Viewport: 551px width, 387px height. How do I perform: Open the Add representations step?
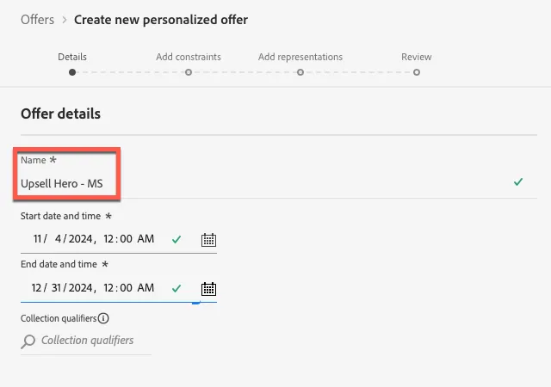(x=300, y=57)
